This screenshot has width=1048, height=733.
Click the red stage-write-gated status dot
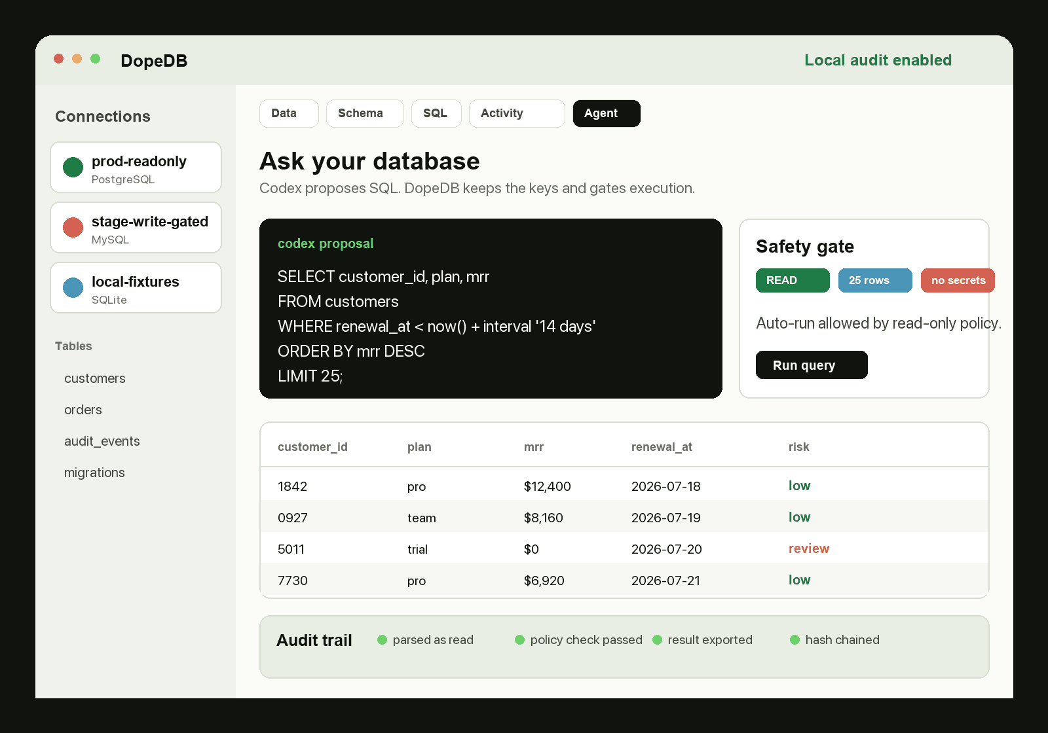tap(73, 228)
